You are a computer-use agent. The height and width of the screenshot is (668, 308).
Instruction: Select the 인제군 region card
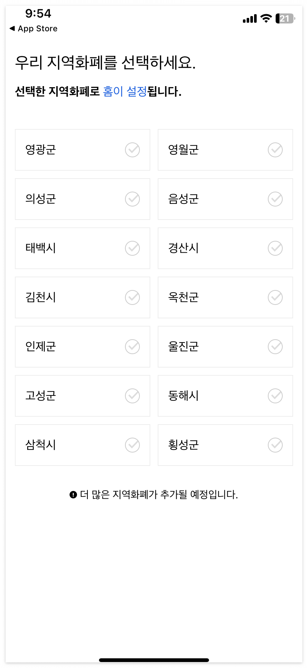82,347
